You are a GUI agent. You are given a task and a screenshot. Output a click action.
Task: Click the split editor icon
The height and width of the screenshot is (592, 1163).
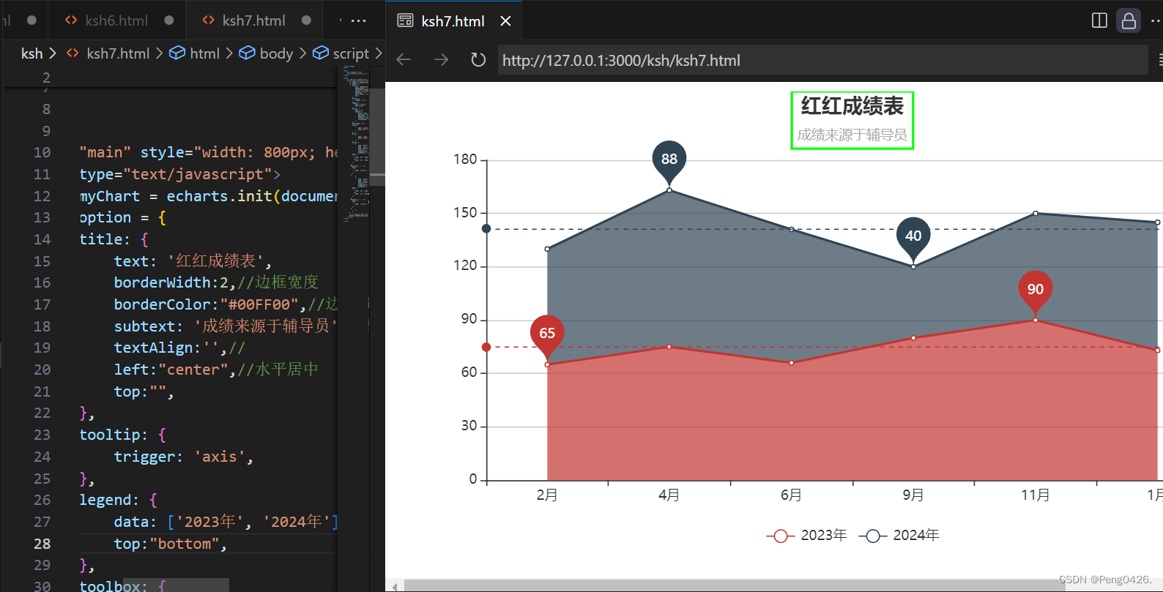click(1099, 20)
